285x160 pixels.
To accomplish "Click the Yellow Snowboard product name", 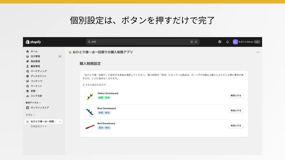I will point(108,94).
